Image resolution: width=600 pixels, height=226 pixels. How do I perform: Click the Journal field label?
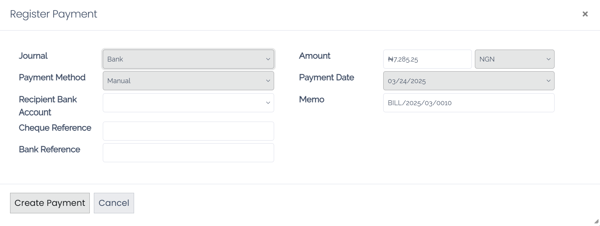pyautogui.click(x=33, y=56)
